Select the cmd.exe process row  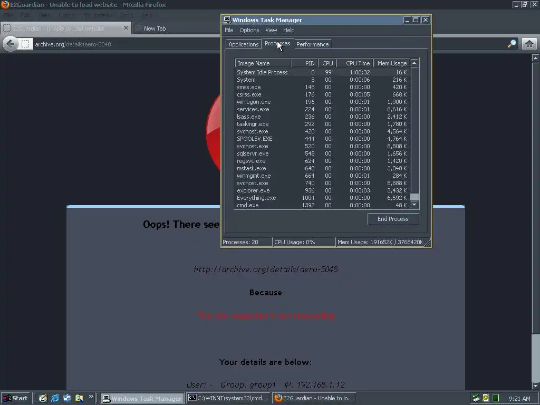click(x=322, y=205)
